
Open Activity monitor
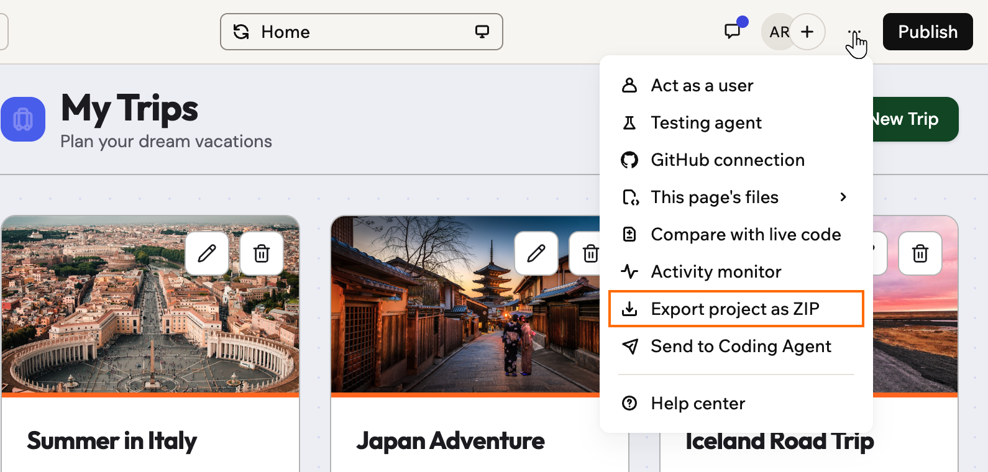tap(736, 271)
